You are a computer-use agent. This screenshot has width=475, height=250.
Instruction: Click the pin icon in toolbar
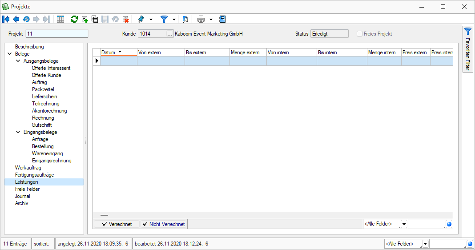[141, 20]
